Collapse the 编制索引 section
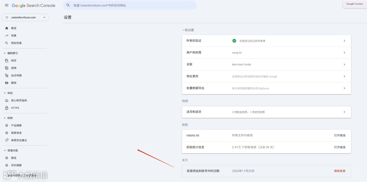Viewport: 367px width, 182px height. pyautogui.click(x=5, y=53)
